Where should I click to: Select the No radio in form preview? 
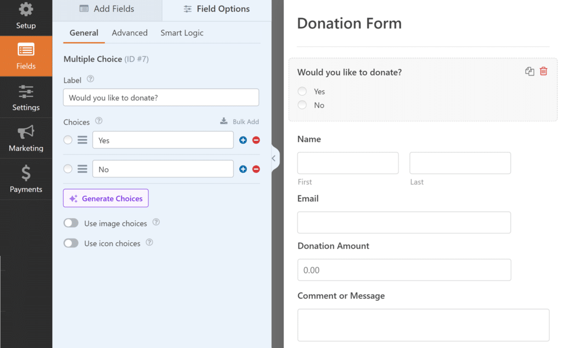[x=302, y=105]
